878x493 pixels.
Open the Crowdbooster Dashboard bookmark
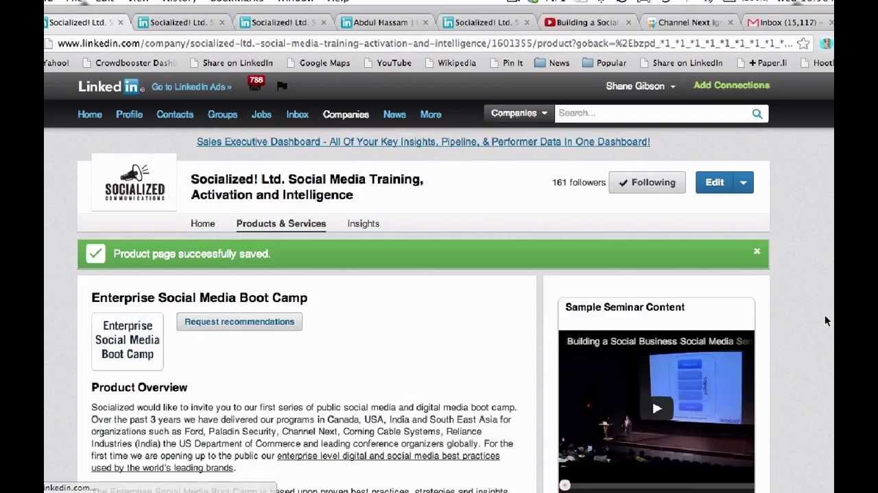(129, 63)
